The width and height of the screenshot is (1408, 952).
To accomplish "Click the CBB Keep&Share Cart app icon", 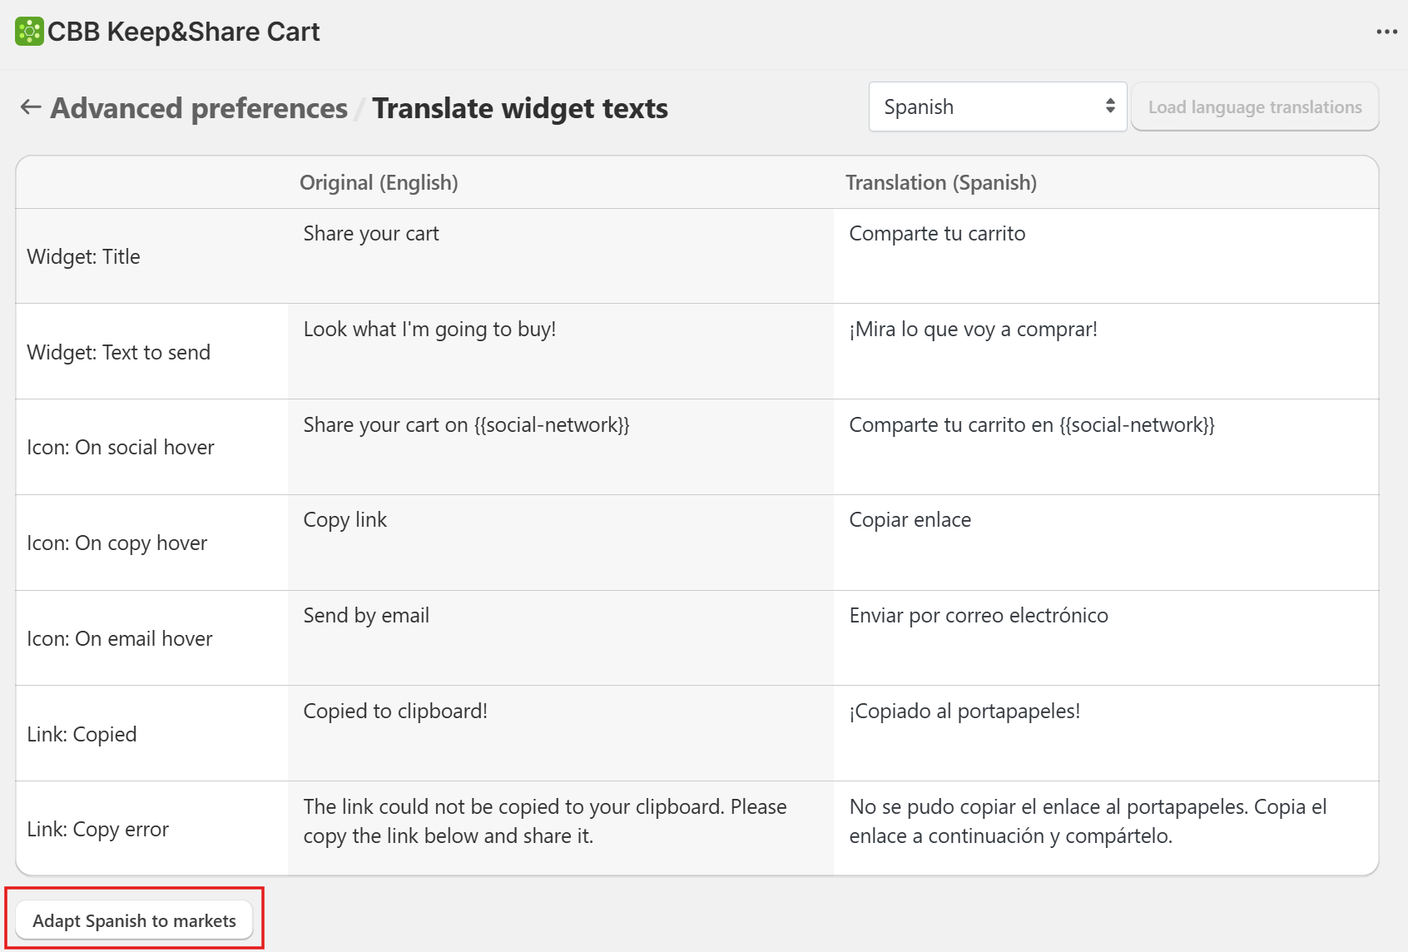I will click(29, 32).
